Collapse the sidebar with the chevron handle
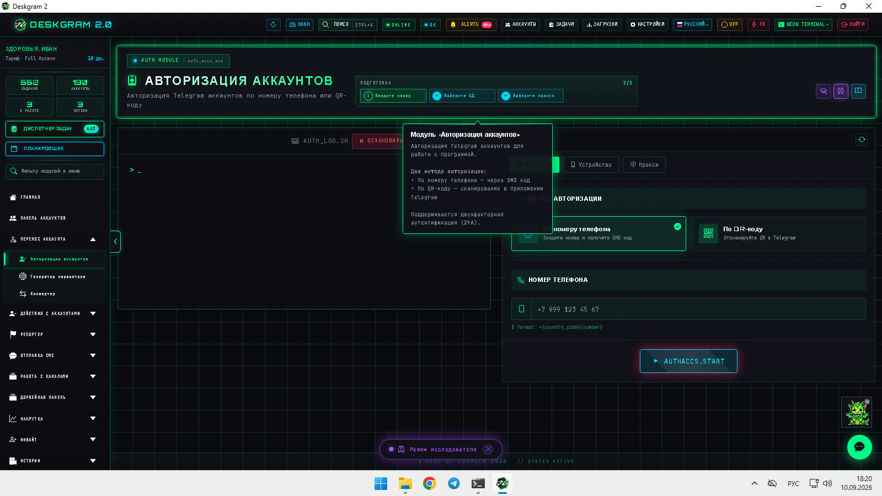 115,242
